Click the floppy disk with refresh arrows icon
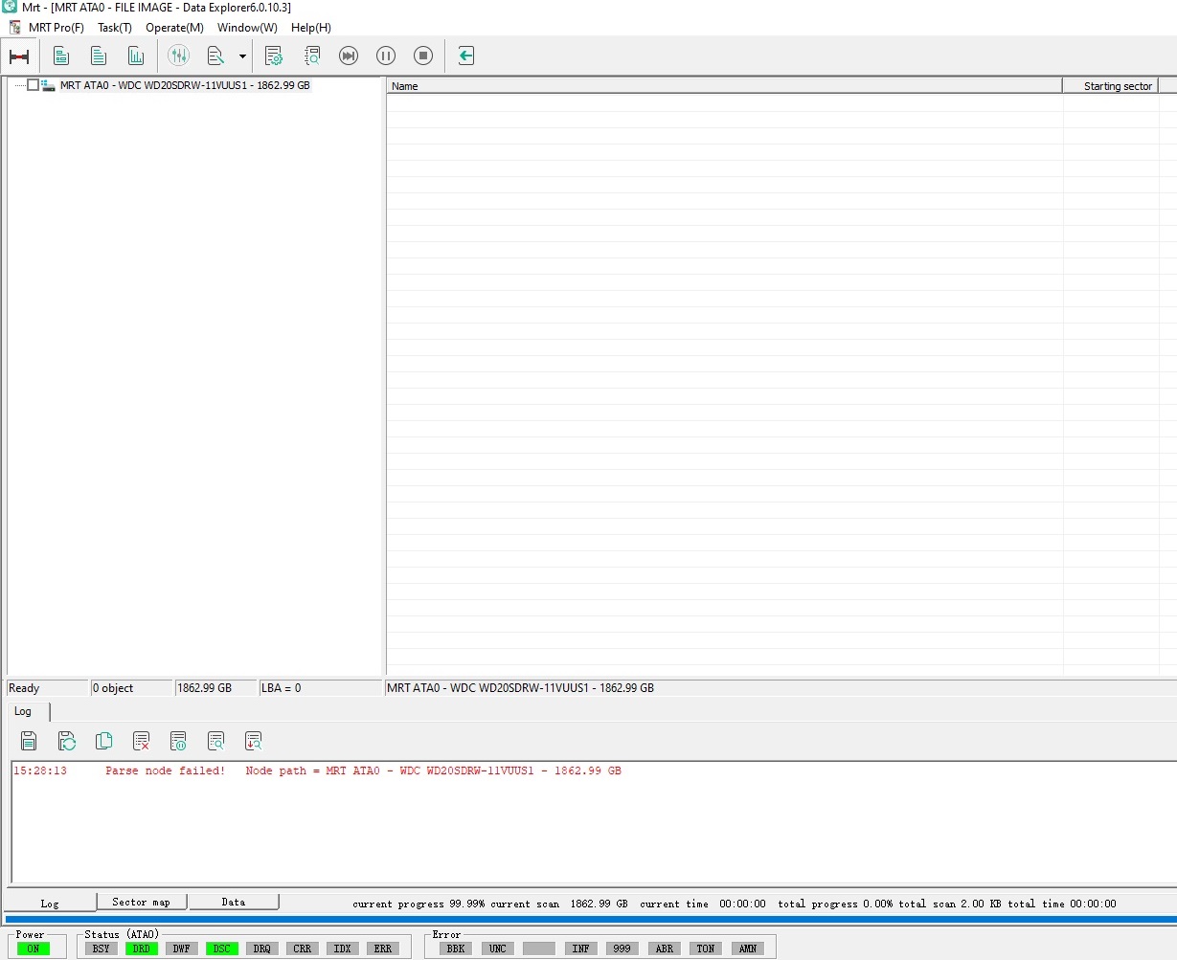Screen dimensions: 1177x960 pos(66,741)
